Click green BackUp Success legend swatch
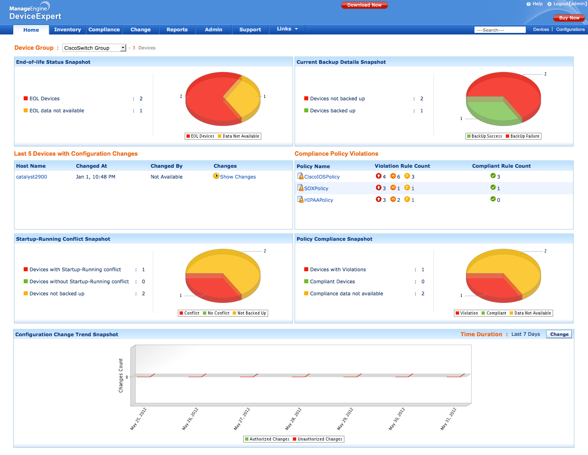 coord(469,136)
